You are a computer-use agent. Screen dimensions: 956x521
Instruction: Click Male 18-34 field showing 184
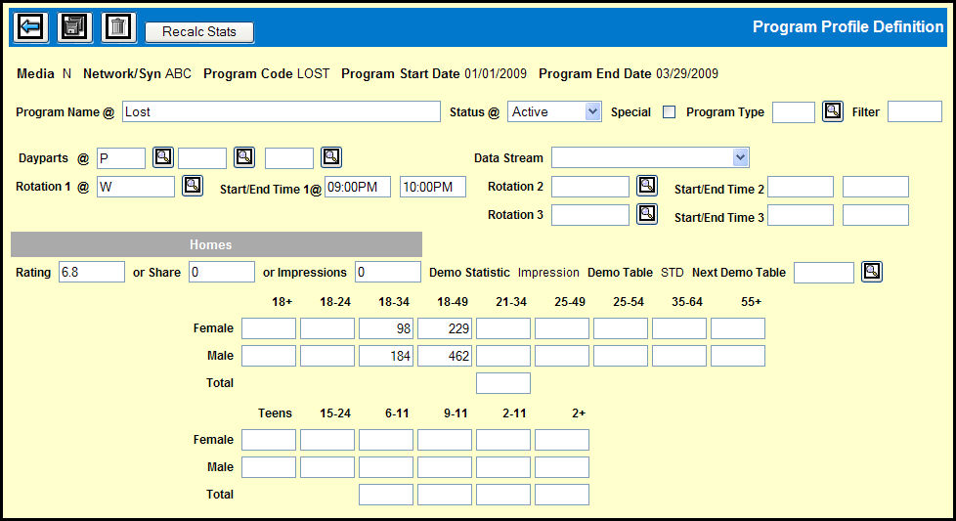point(386,356)
